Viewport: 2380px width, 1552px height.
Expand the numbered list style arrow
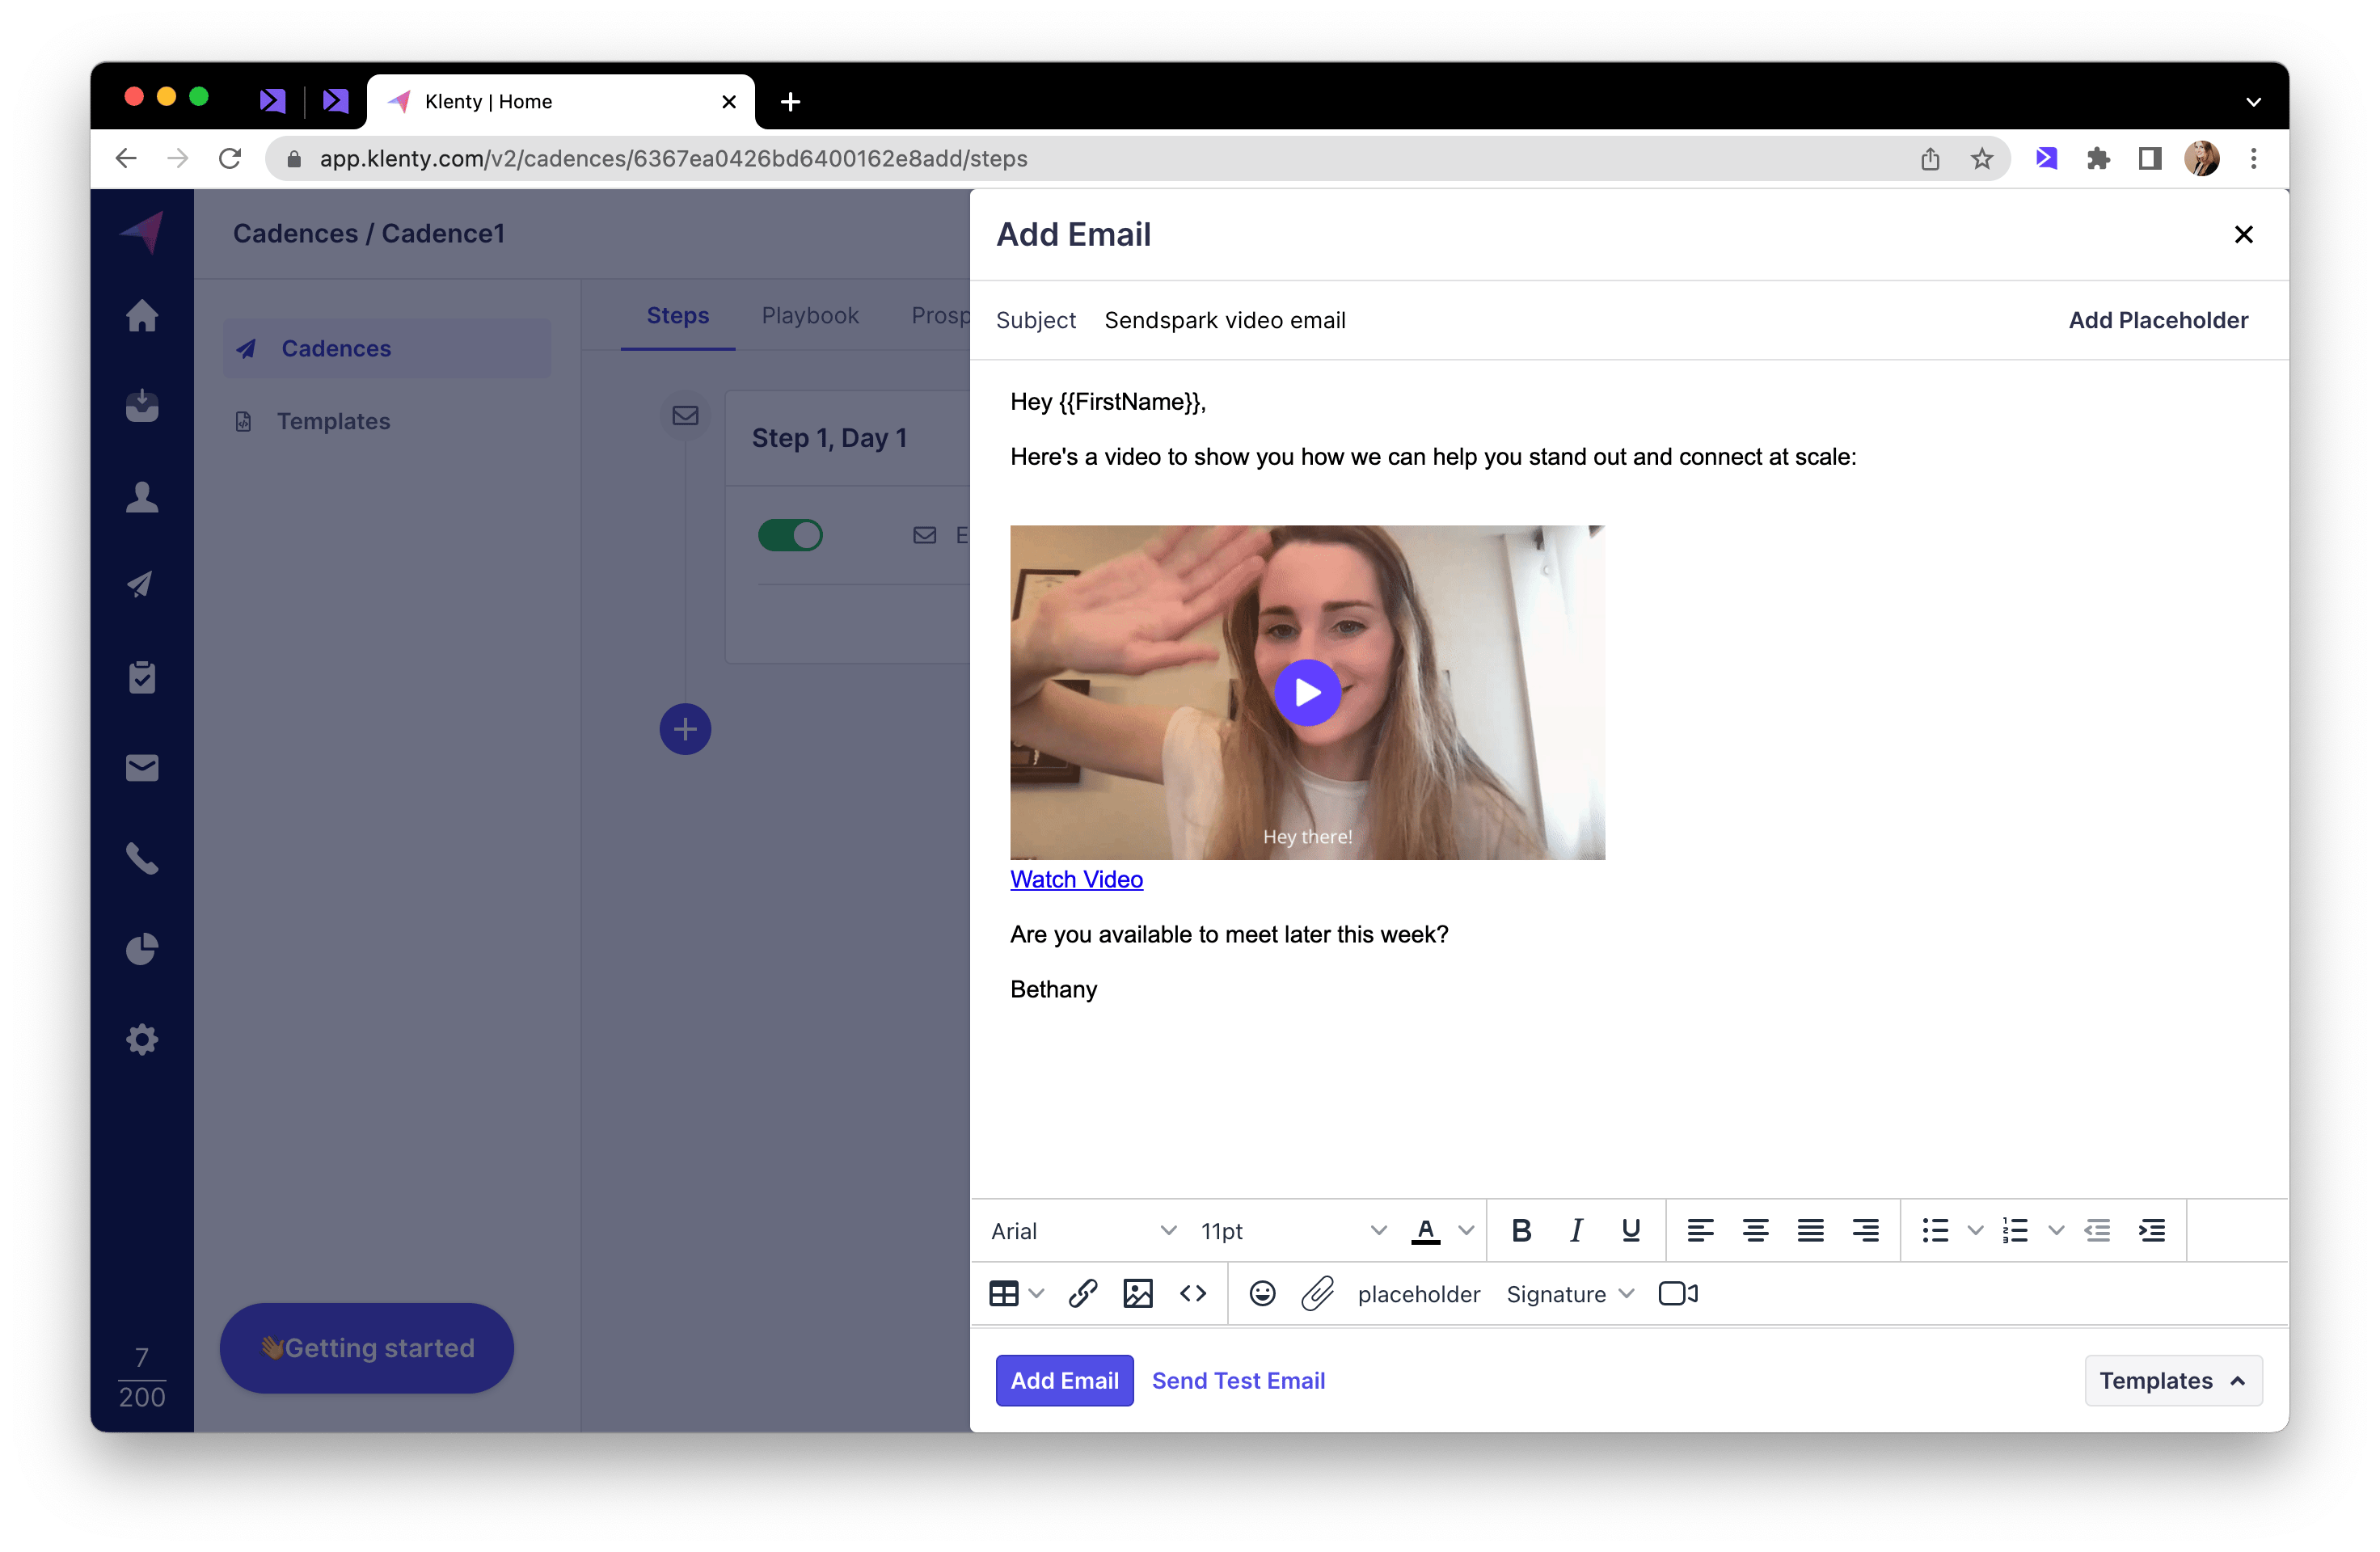(x=2056, y=1231)
